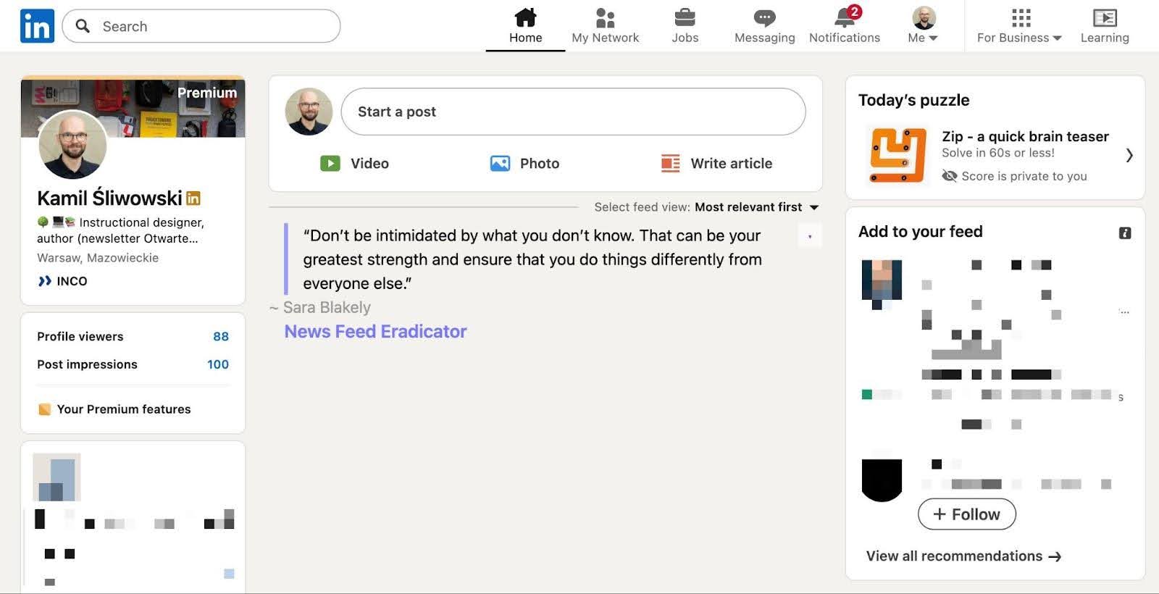Image resolution: width=1159 pixels, height=594 pixels.
Task: Open Kamil Śliwowski profile name
Action: 109,198
